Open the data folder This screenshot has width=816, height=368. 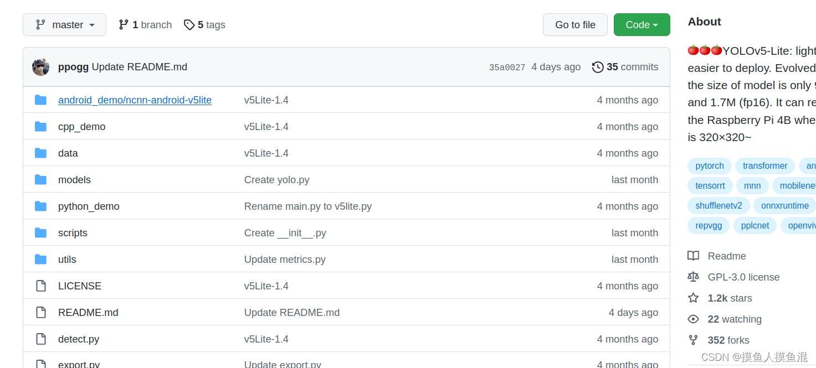tap(68, 153)
